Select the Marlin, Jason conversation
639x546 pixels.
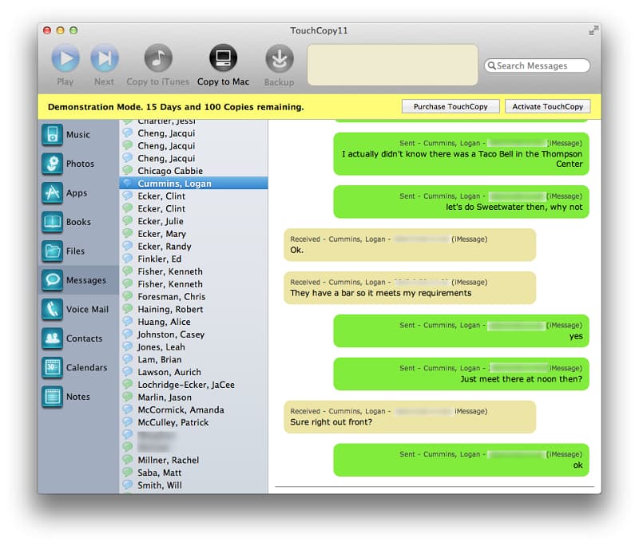pyautogui.click(x=193, y=398)
